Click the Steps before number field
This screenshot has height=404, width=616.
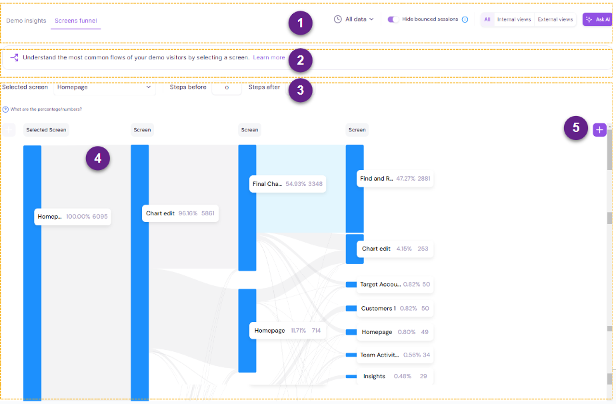[227, 87]
